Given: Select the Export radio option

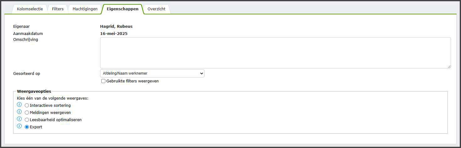Looking at the screenshot, I should (x=27, y=127).
